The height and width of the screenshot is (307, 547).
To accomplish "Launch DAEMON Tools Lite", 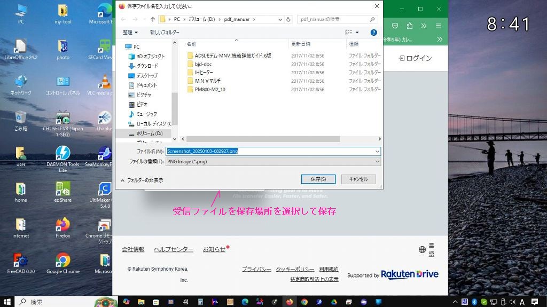I will (x=63, y=159).
